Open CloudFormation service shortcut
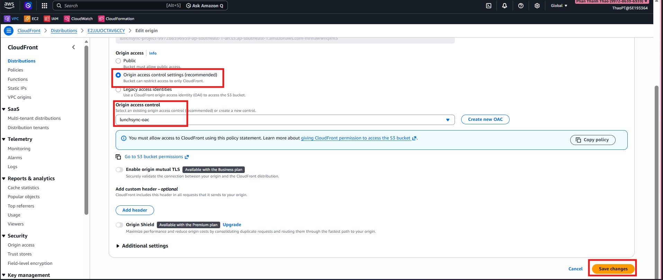The height and width of the screenshot is (280, 663). [x=116, y=19]
